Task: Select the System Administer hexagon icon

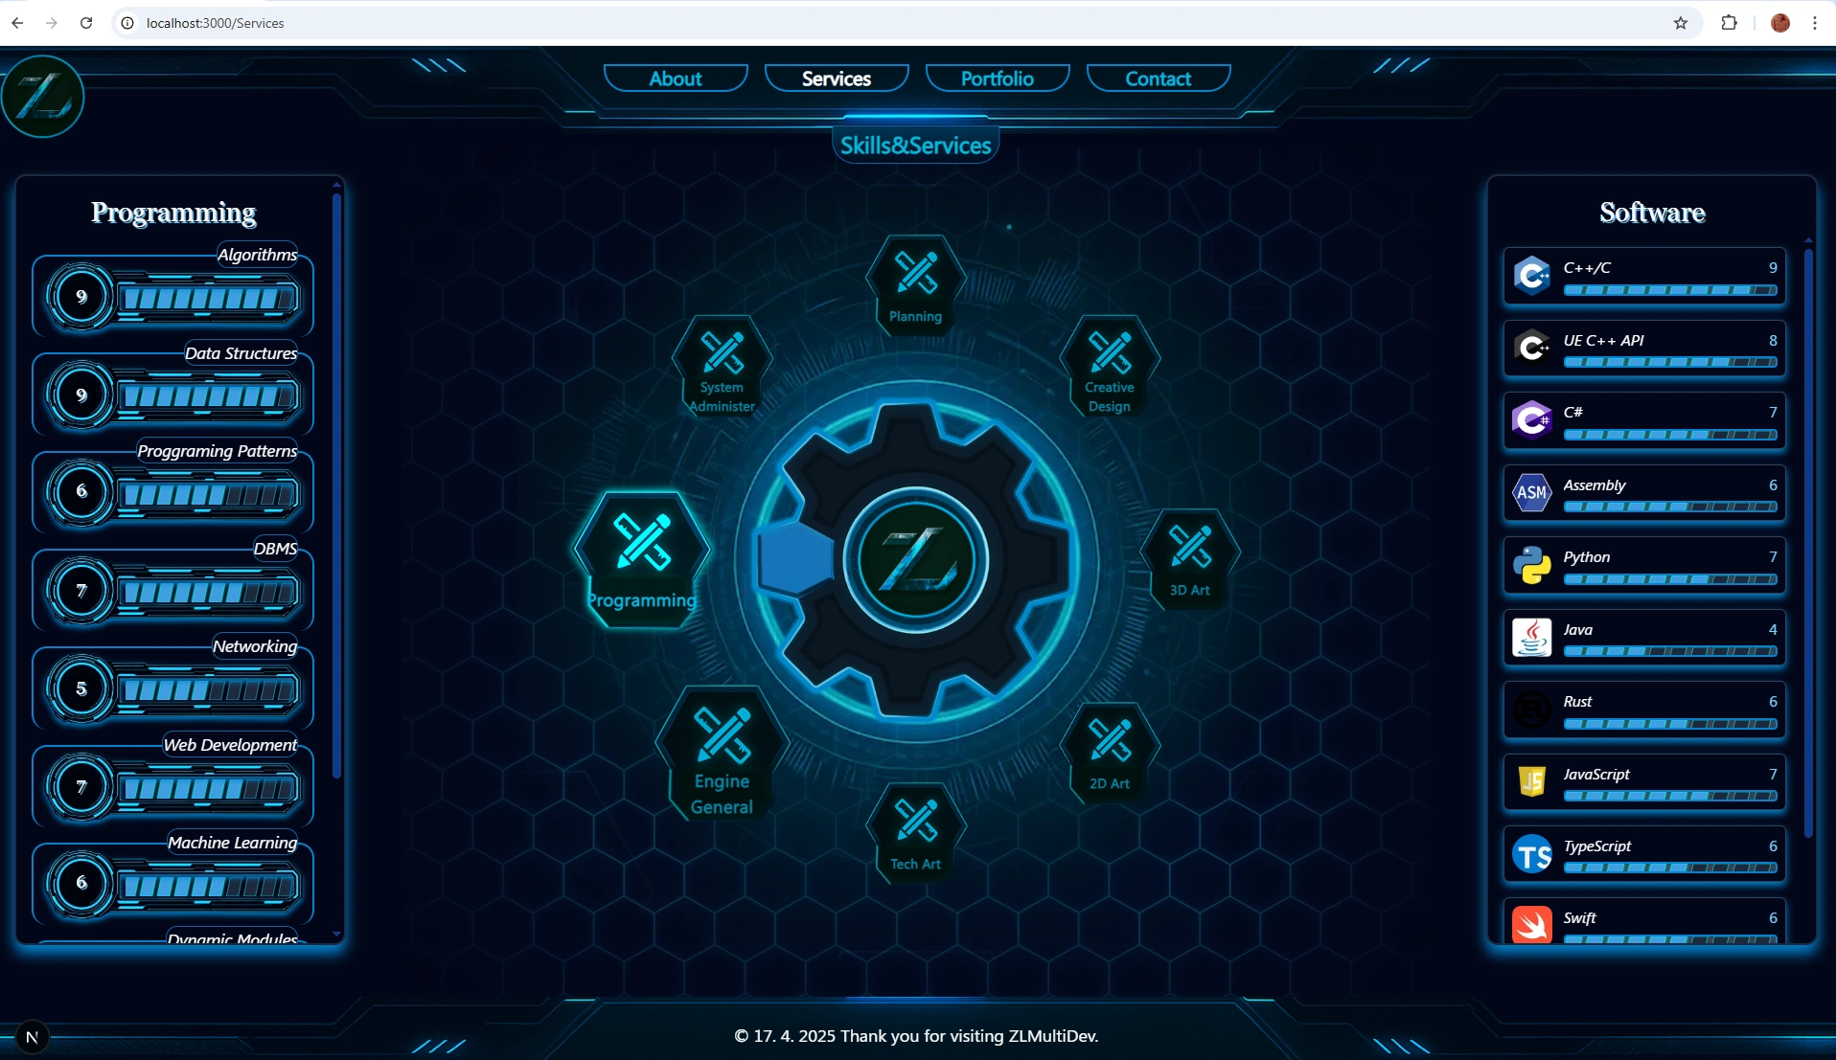Action: (722, 366)
